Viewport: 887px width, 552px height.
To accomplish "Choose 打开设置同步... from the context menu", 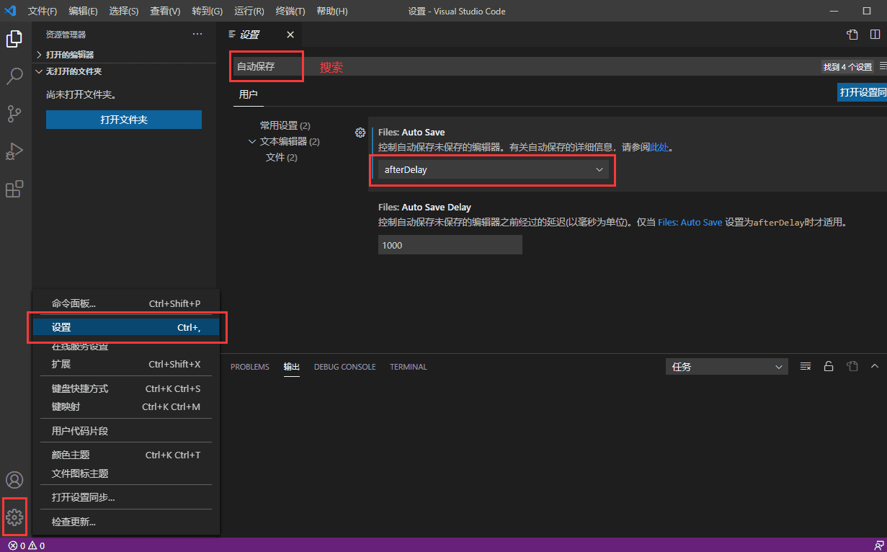I will [126, 497].
